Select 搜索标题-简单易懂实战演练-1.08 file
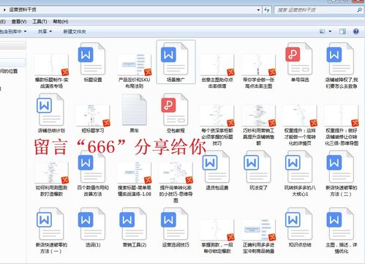 click(x=135, y=173)
